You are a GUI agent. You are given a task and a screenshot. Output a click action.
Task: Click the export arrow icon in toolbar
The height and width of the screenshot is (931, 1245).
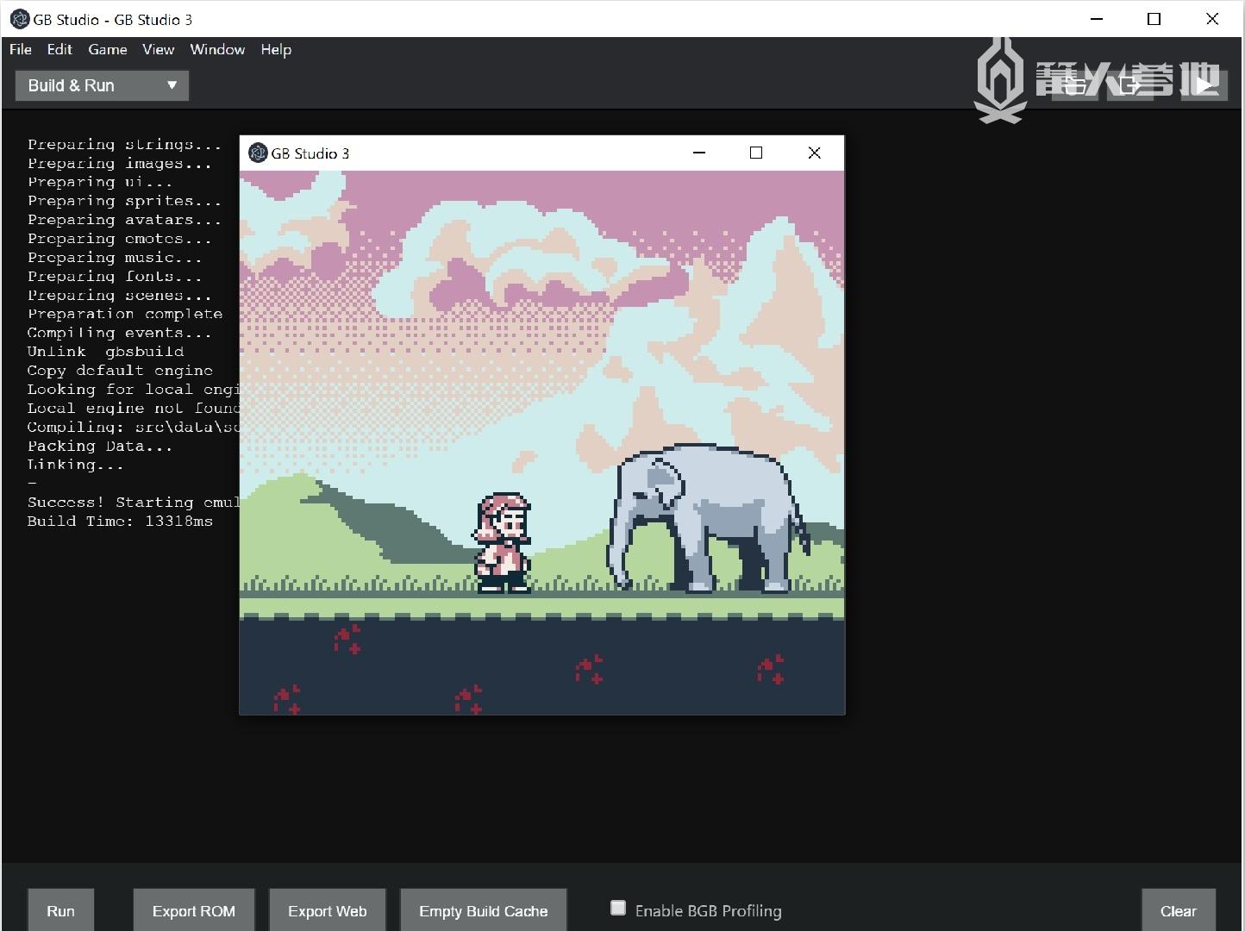pyautogui.click(x=1130, y=84)
